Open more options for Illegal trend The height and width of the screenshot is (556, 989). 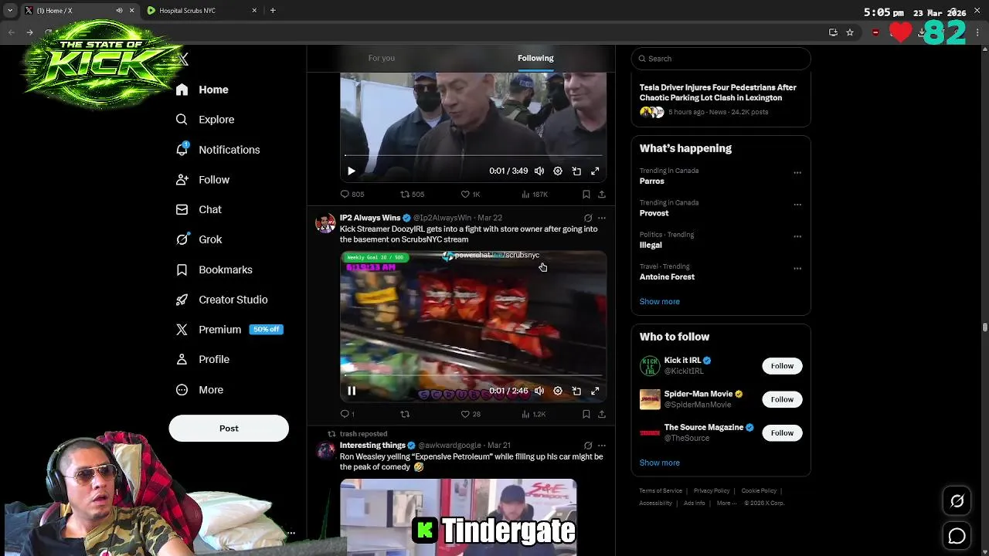pos(797,236)
